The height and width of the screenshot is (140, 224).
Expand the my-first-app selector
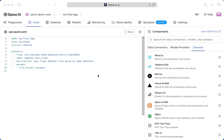[x=72, y=15]
